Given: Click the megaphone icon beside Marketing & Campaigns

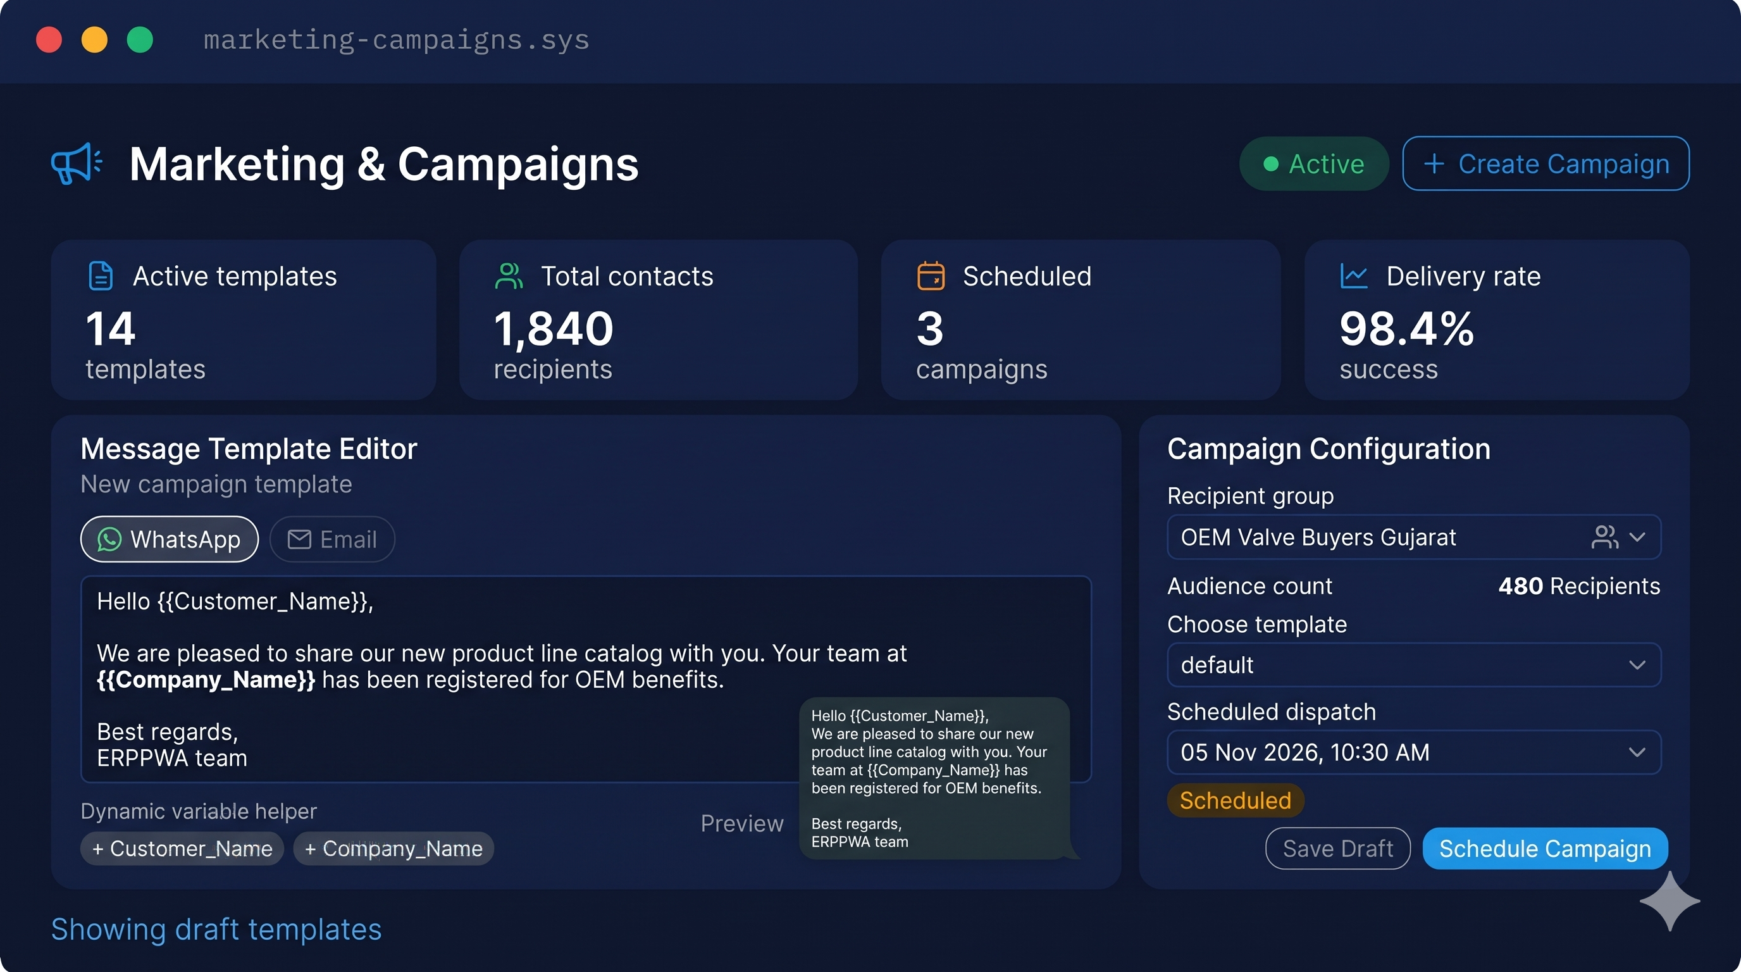Looking at the screenshot, I should pyautogui.click(x=77, y=163).
